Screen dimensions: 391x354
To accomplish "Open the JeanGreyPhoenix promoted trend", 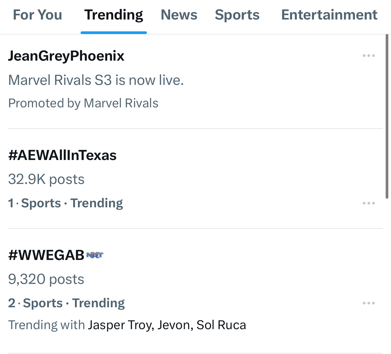I will pyautogui.click(x=66, y=56).
